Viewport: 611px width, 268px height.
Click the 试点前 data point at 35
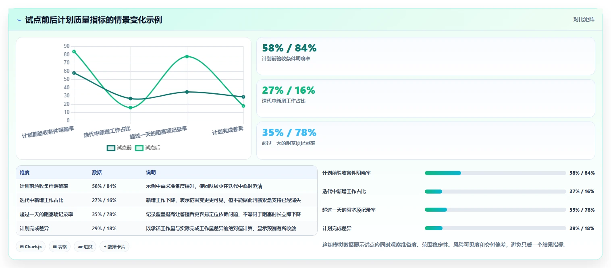click(x=187, y=92)
